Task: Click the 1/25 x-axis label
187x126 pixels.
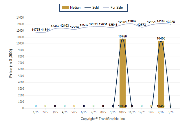Action: (x=36, y=112)
